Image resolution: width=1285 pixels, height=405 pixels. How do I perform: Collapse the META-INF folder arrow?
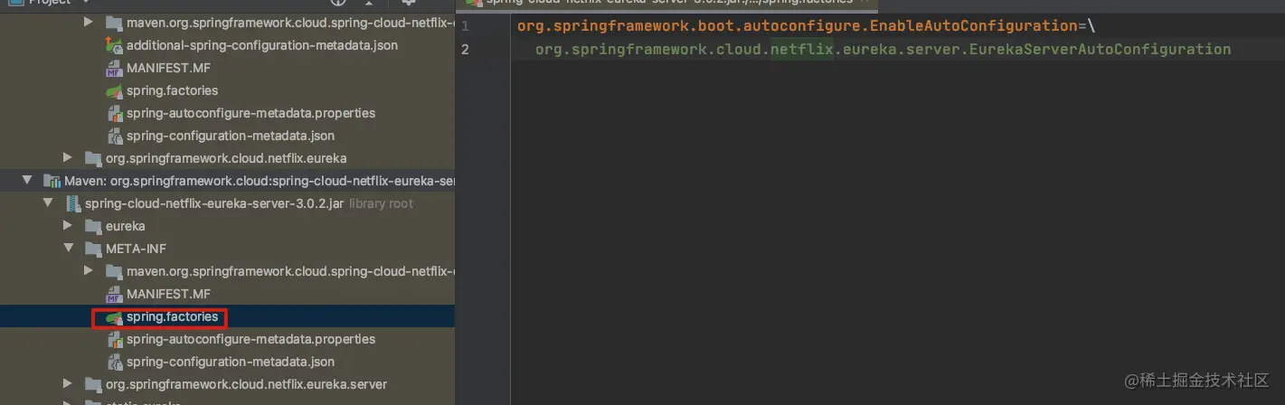[x=67, y=249]
